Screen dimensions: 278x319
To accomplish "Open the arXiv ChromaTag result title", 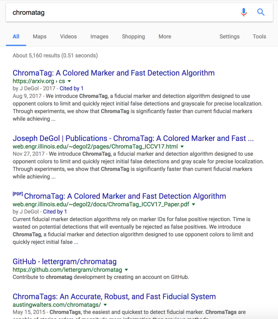I will (x=114, y=73).
